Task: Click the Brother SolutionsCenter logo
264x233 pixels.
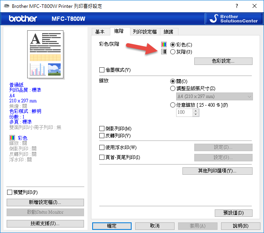Action: (x=234, y=18)
